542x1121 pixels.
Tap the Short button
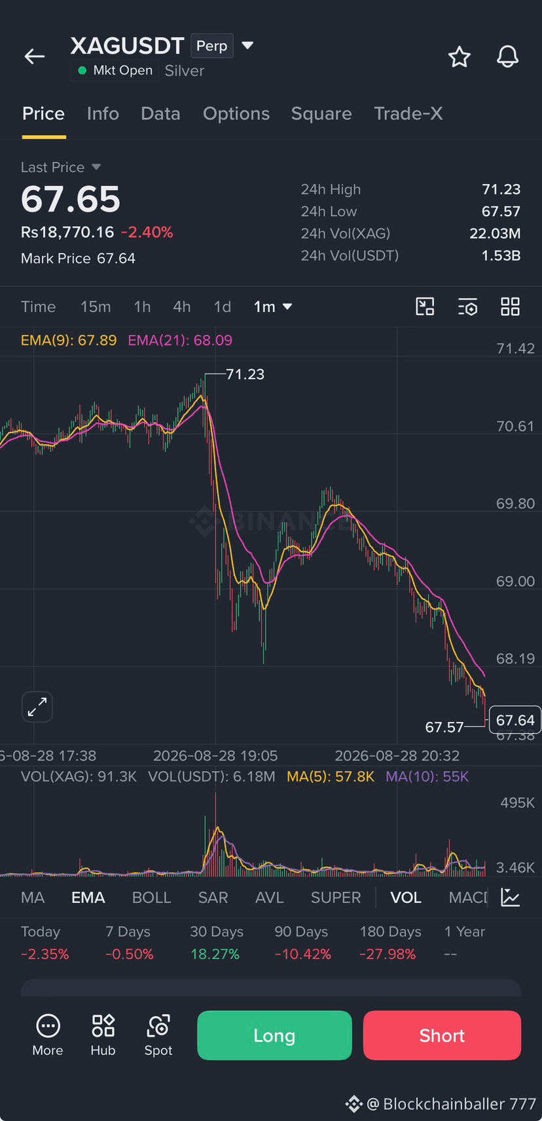point(442,1035)
